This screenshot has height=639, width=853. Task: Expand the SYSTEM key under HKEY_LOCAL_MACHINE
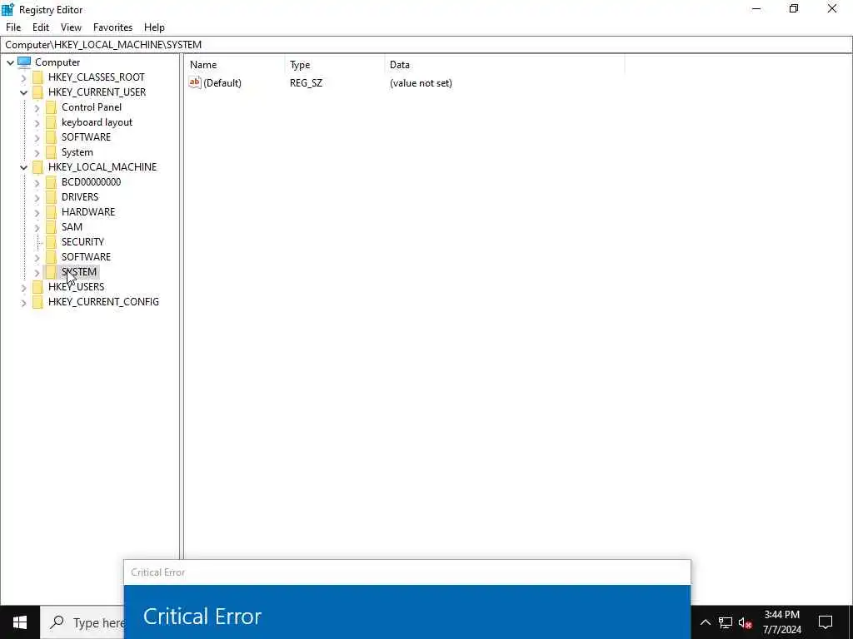37,272
